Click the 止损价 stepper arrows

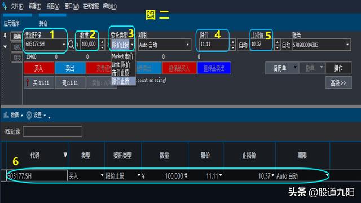[x=277, y=45]
